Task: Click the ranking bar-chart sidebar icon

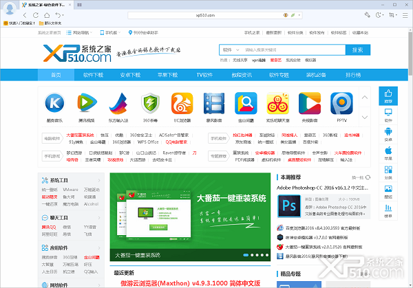Action: click(388, 211)
